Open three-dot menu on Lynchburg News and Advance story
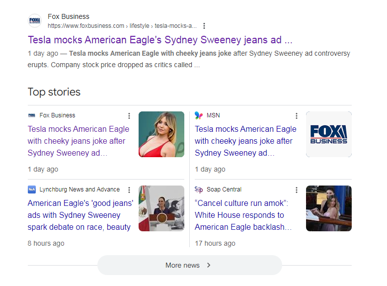This screenshot has width=387, height=286. (129, 190)
